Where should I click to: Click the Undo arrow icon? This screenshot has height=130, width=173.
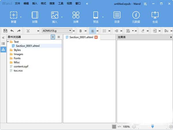[x=12, y=31]
